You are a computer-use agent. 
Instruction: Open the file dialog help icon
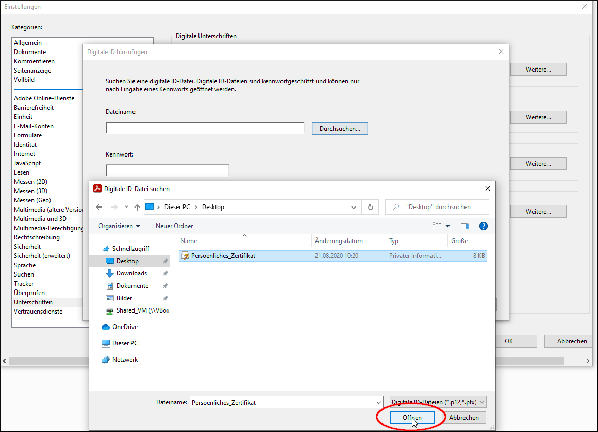483,226
